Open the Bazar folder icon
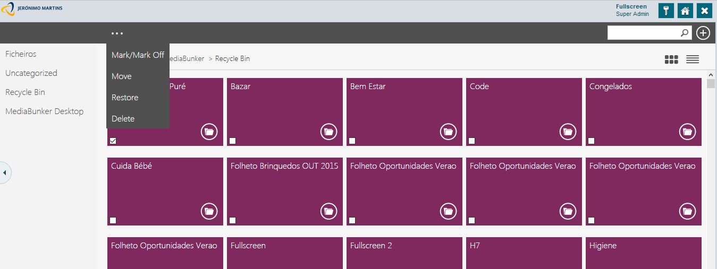Screen dimensions: 717x269 [x=329, y=132]
